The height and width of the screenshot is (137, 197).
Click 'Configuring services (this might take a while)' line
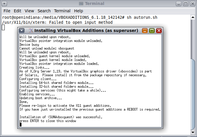point(63,90)
